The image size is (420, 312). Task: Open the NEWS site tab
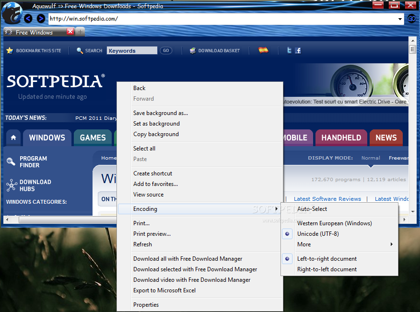tap(386, 138)
